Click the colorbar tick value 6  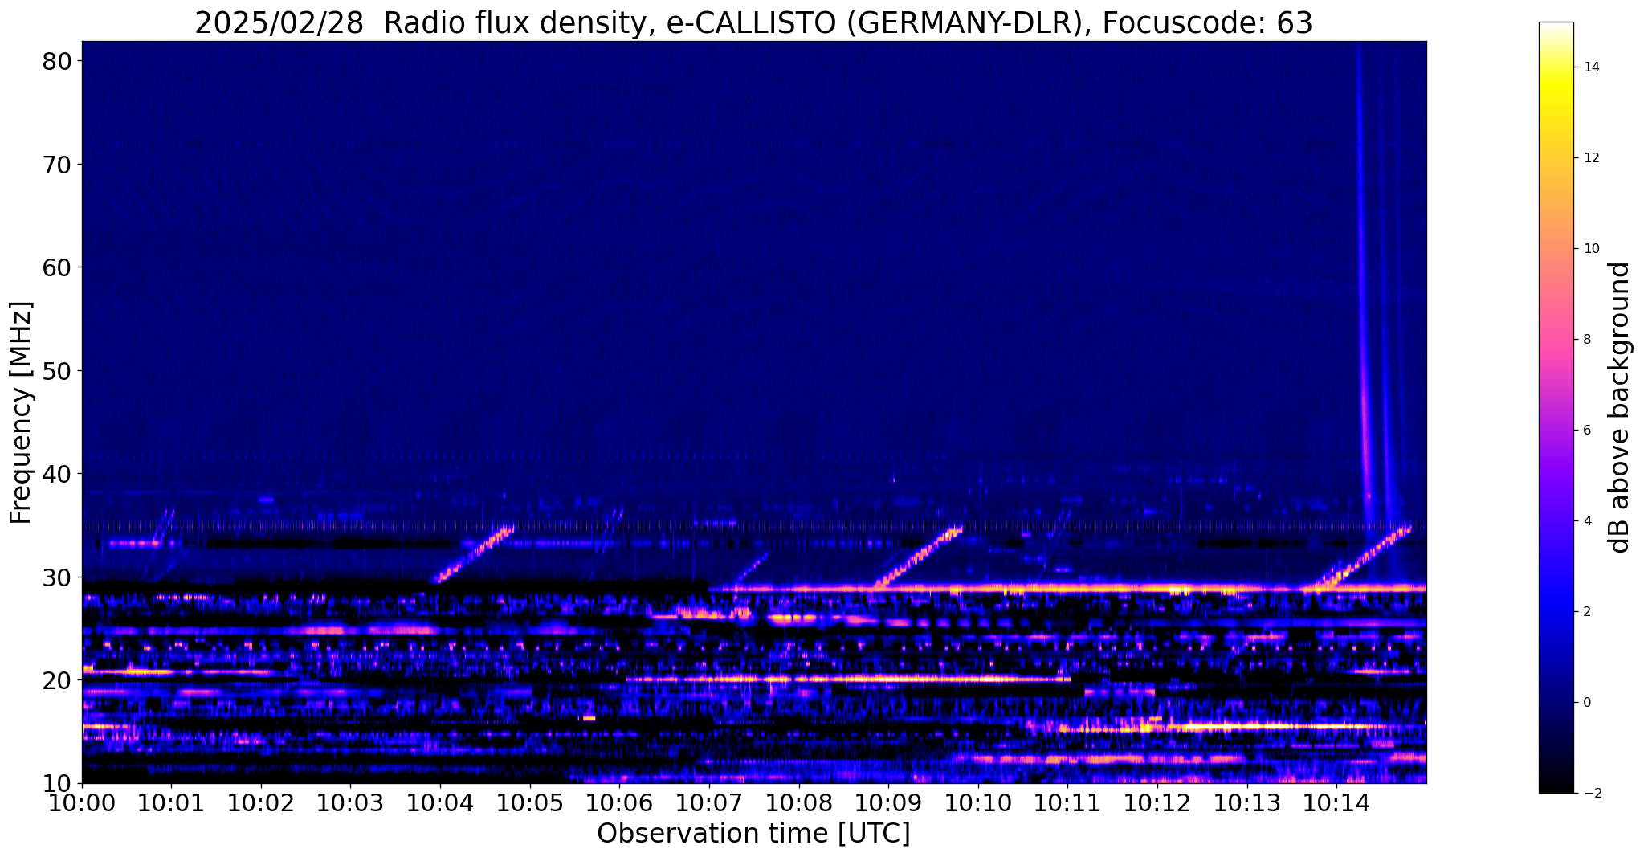1587,431
